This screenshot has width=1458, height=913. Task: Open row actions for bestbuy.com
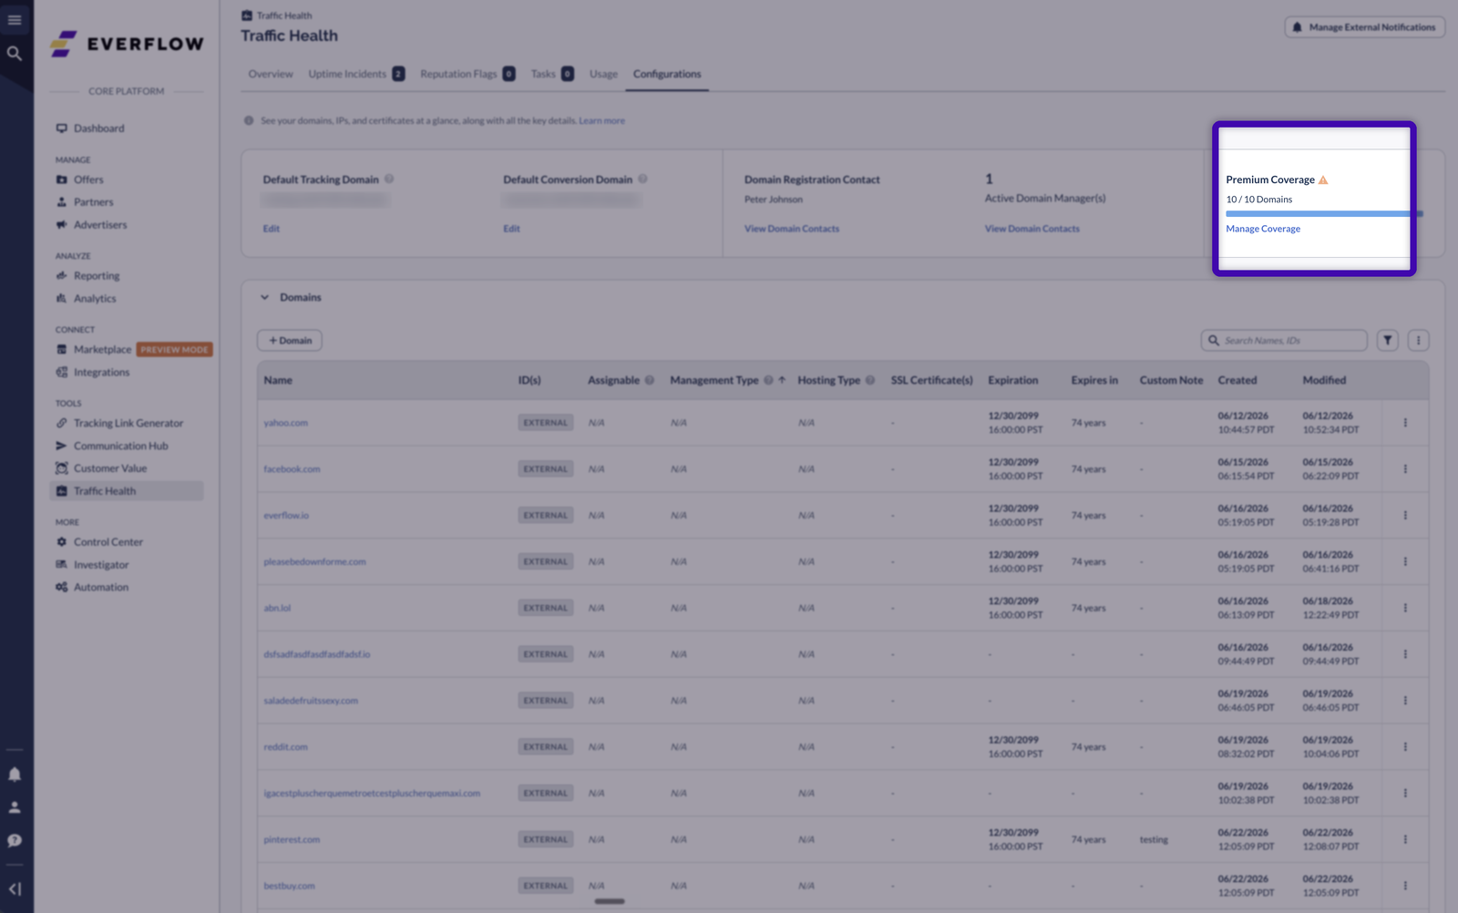click(1405, 886)
